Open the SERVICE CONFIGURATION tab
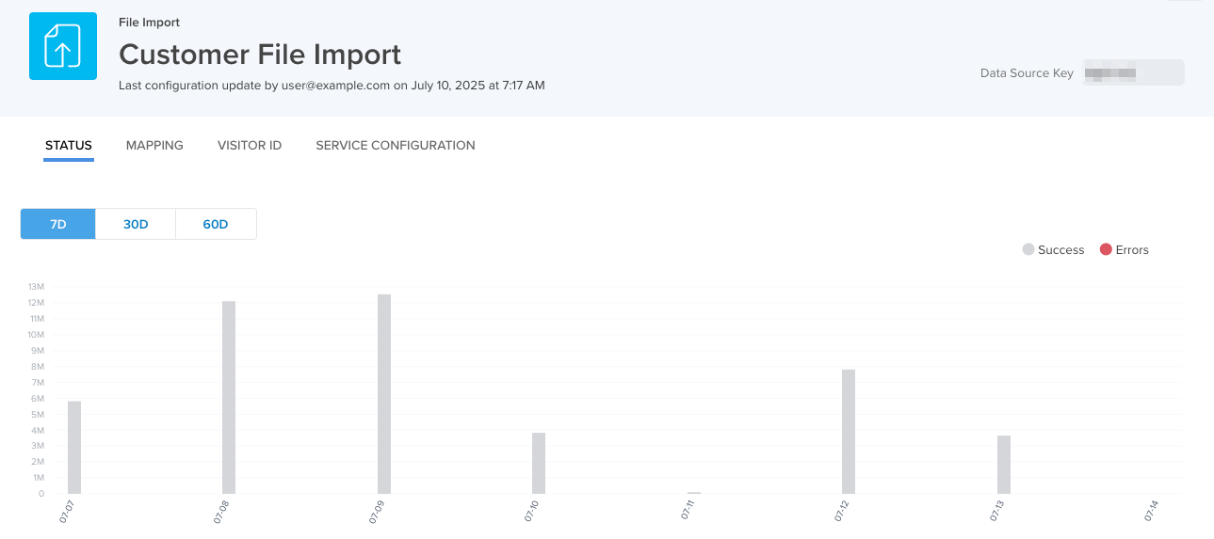The width and height of the screenshot is (1214, 539). (396, 146)
